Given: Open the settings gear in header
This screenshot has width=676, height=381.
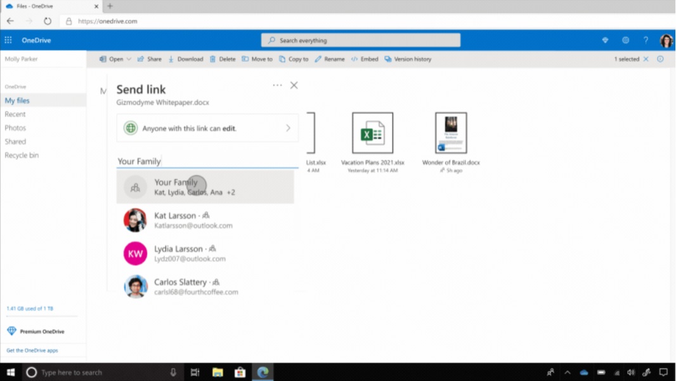Looking at the screenshot, I should click(625, 40).
